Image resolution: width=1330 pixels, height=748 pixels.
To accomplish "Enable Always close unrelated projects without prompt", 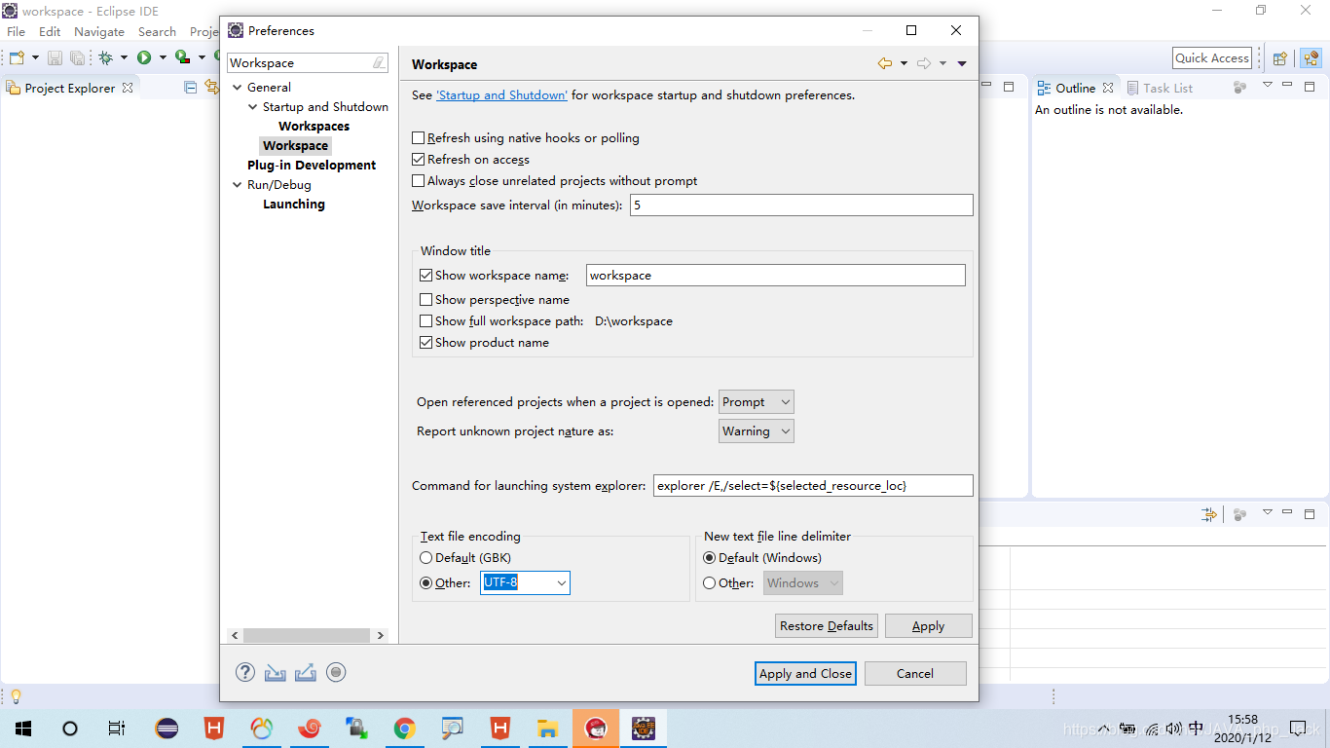I will click(419, 181).
